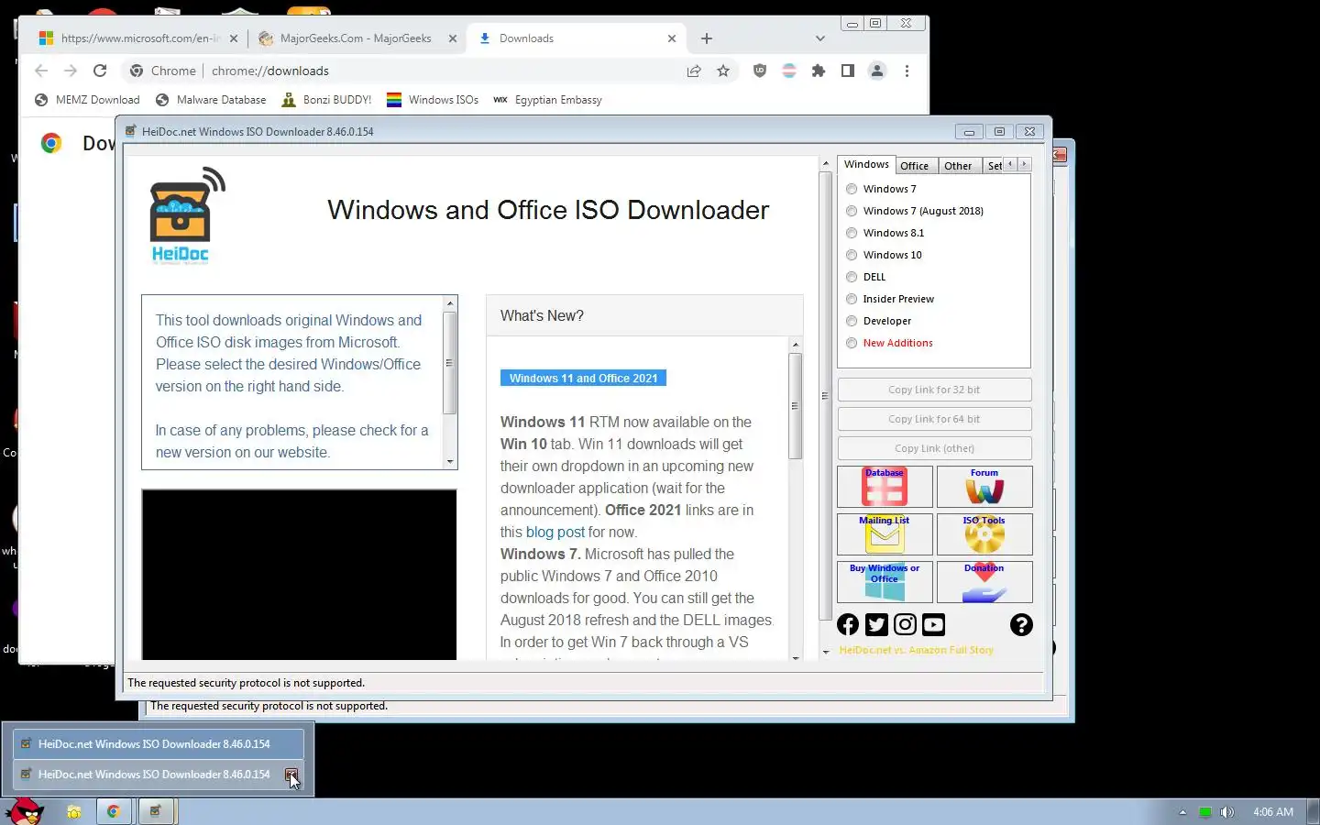This screenshot has height=825, width=1320.
Task: Select the New Additions radio button
Action: [852, 343]
